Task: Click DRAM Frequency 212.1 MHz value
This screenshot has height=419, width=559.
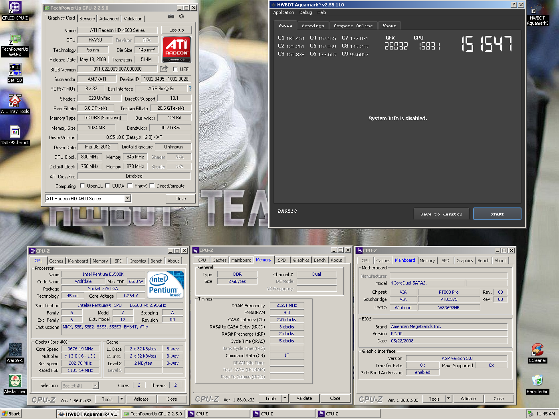Action: (287, 305)
